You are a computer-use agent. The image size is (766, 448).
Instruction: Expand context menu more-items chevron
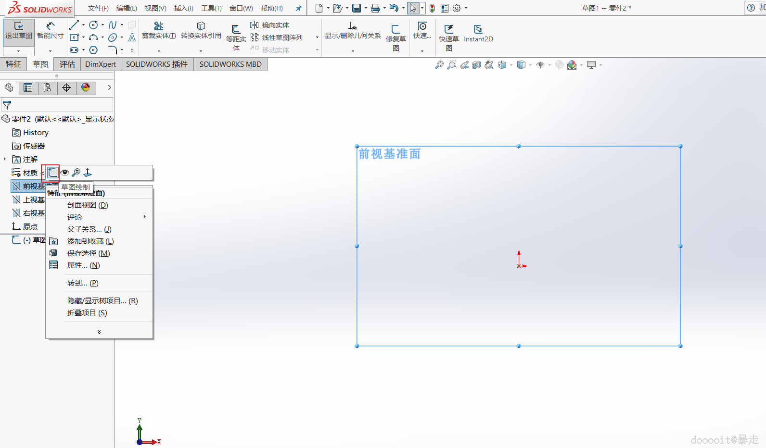pyautogui.click(x=99, y=332)
